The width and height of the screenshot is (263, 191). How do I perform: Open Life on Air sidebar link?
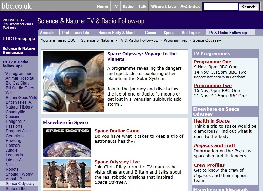point(15,160)
